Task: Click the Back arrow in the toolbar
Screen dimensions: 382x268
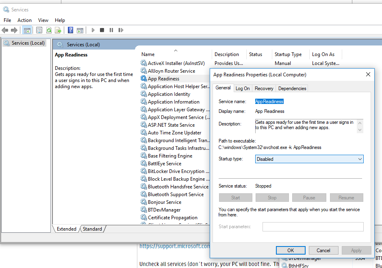Action: pyautogui.click(x=5, y=30)
